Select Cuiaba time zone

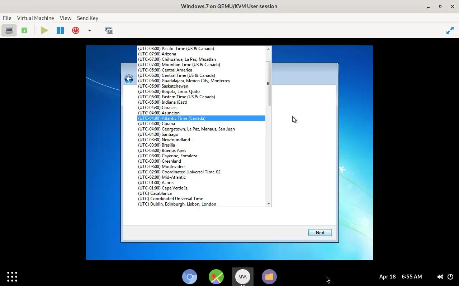(x=201, y=123)
